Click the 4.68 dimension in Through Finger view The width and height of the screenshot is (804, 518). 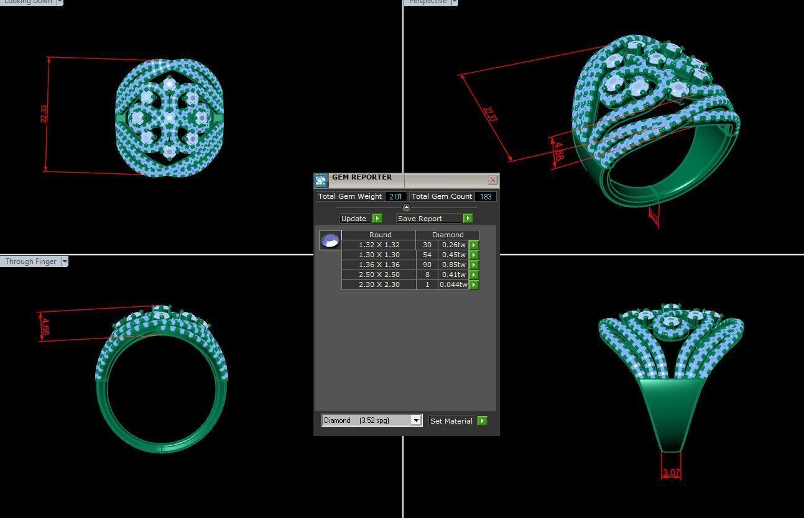point(45,327)
